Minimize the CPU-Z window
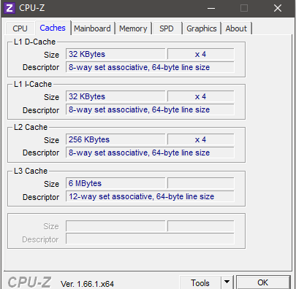This screenshot has height=289, width=296. tap(211, 8)
